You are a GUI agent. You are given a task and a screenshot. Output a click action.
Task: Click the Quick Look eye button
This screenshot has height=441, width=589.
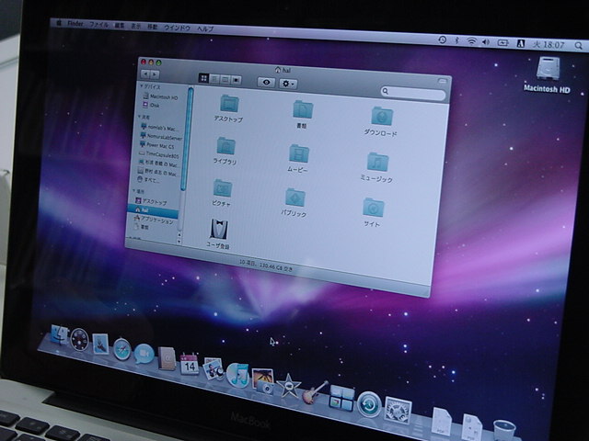[267, 82]
